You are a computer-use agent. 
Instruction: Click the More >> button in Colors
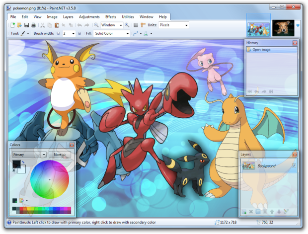pos(60,155)
